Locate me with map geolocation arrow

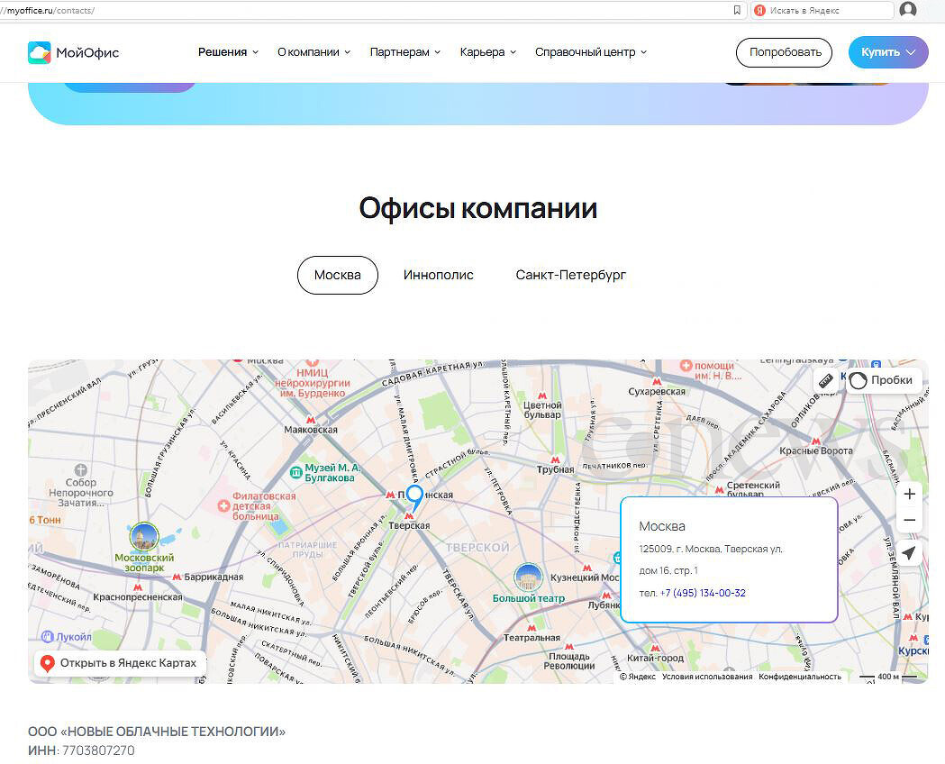click(x=910, y=552)
